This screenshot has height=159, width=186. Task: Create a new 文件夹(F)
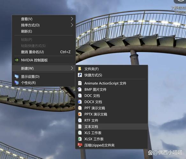tap(112, 69)
